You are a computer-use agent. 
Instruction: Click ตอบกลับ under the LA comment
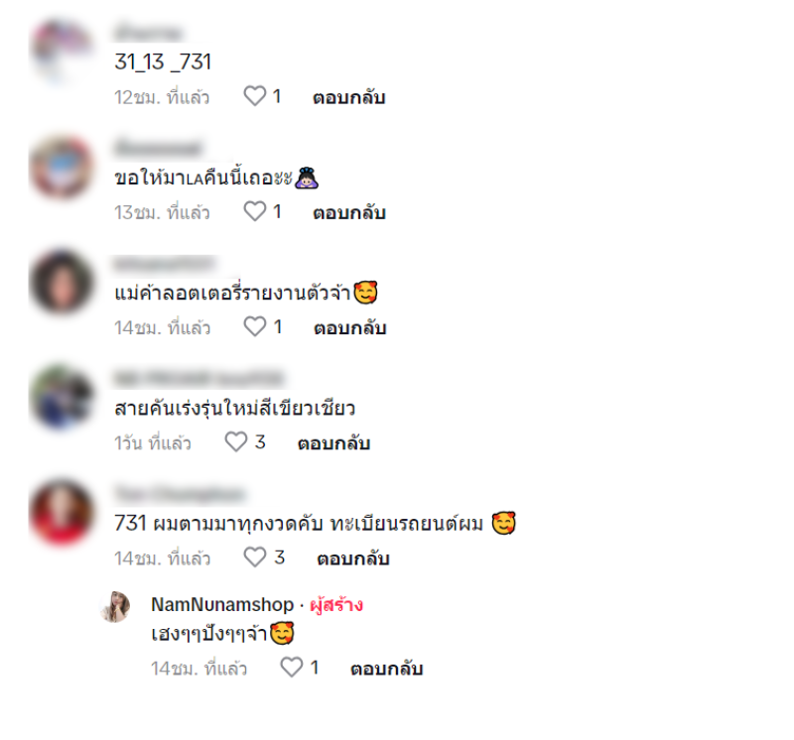pos(349,212)
